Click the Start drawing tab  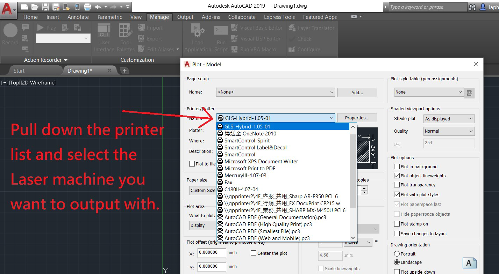point(19,70)
